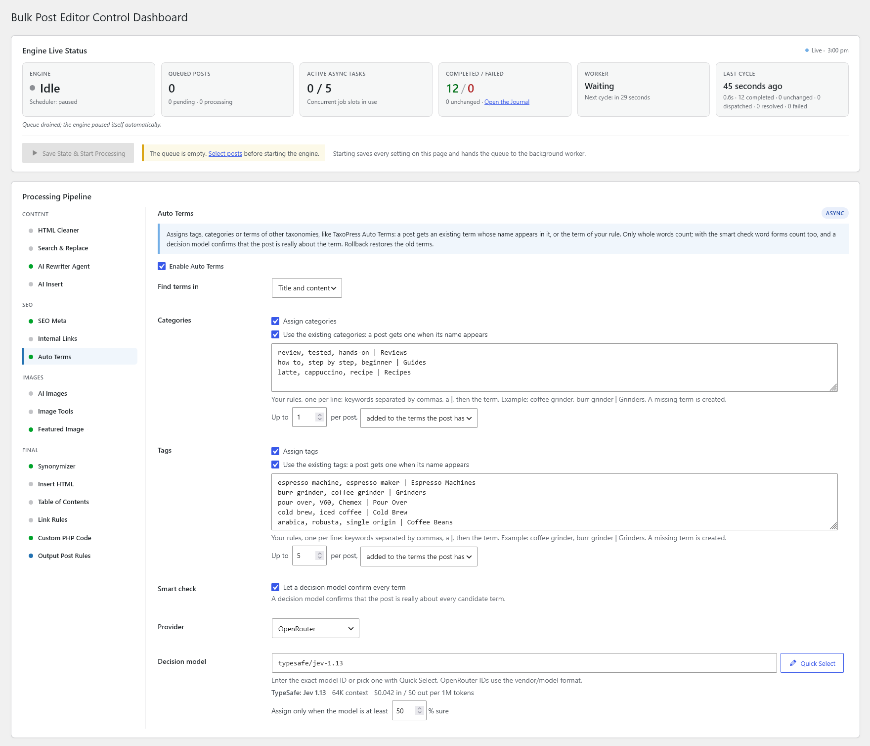Click the pencil icon in Quick Select
870x746 pixels.
click(x=793, y=663)
